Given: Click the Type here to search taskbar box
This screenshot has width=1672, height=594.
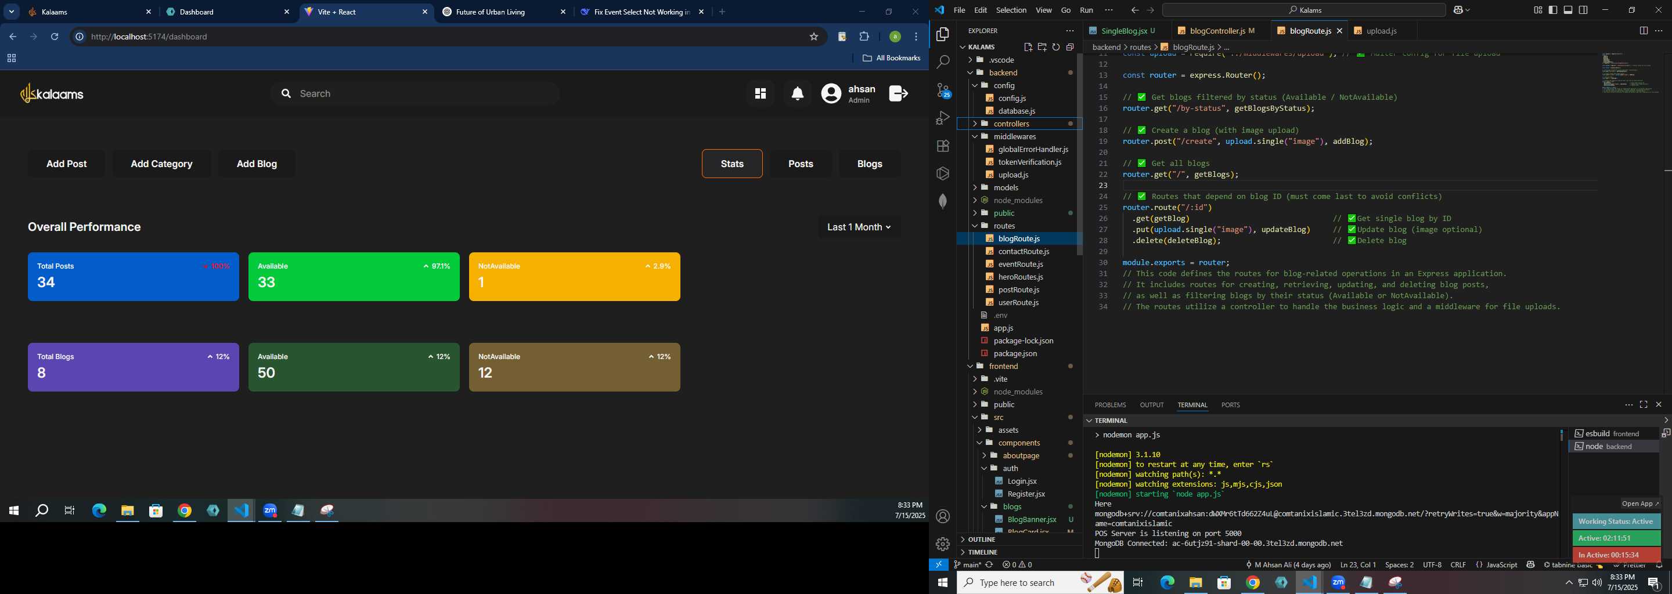Looking at the screenshot, I should [x=1040, y=582].
